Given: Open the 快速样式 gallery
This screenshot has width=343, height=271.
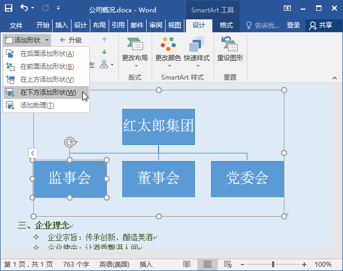Looking at the screenshot, I should (x=197, y=53).
